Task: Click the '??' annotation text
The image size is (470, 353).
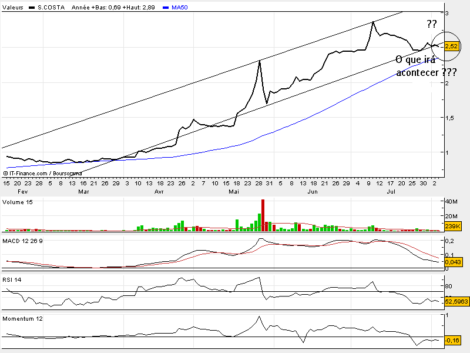Action: (432, 24)
